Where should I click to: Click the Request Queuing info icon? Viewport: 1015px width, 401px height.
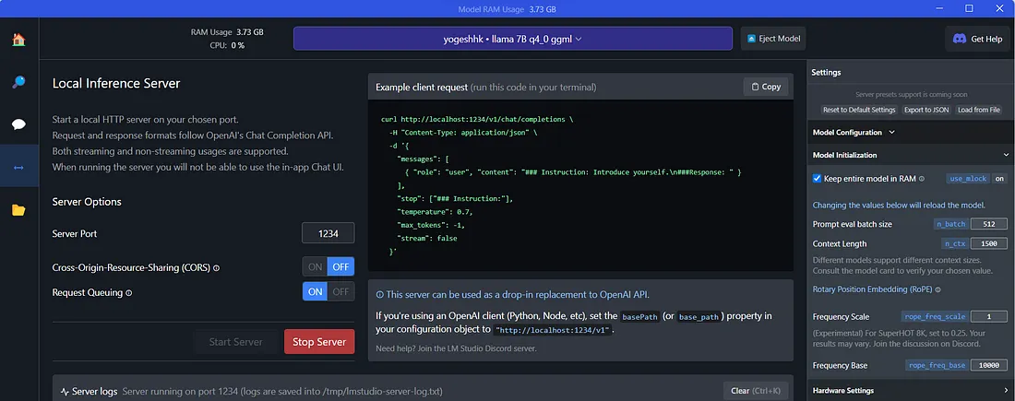click(x=129, y=292)
